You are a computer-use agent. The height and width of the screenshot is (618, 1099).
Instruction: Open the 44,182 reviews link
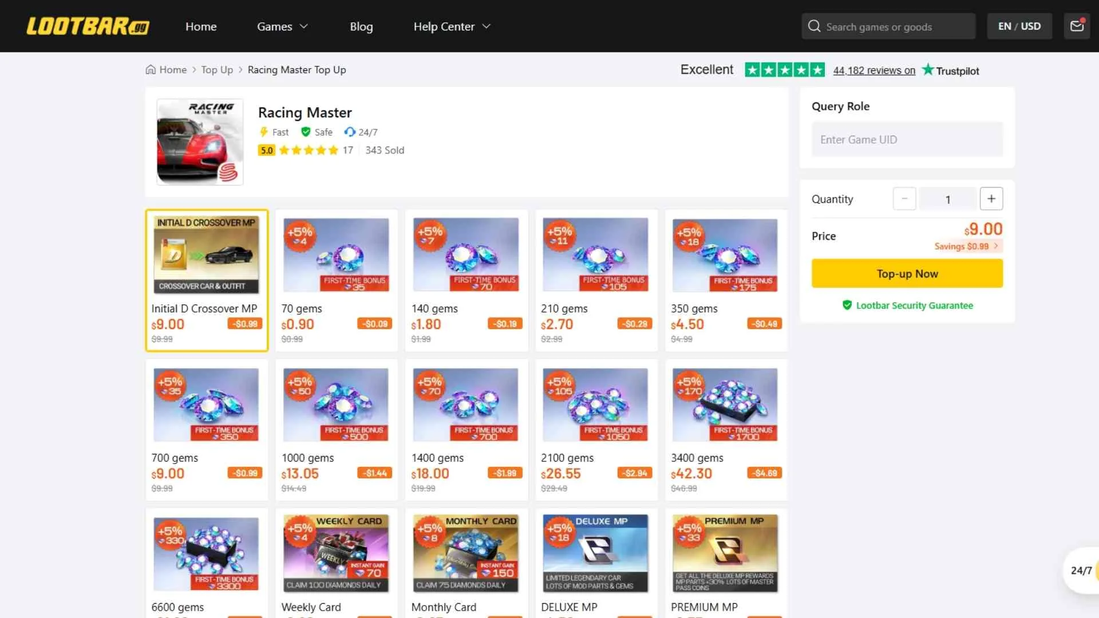[874, 70]
